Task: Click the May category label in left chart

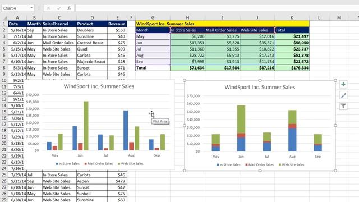Action: (x=55, y=155)
